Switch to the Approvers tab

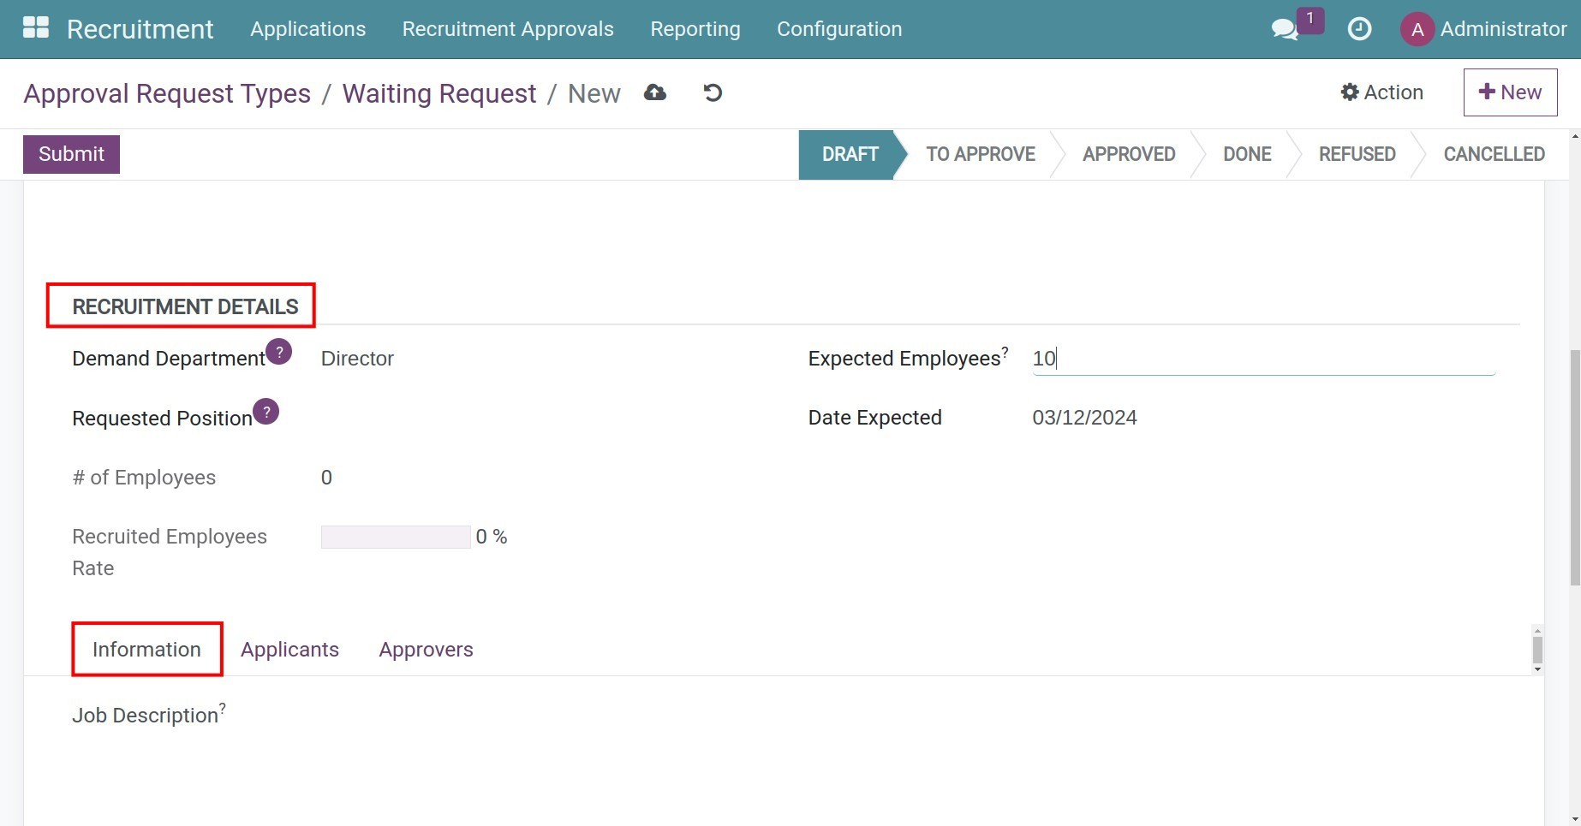tap(426, 649)
